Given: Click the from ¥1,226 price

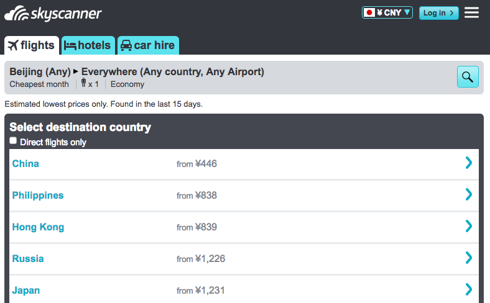Looking at the screenshot, I should pyautogui.click(x=201, y=259).
